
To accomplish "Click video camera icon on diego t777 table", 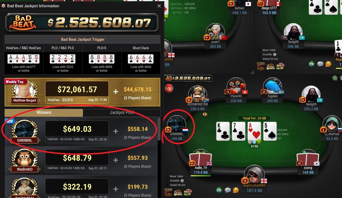I will pos(311,64).
